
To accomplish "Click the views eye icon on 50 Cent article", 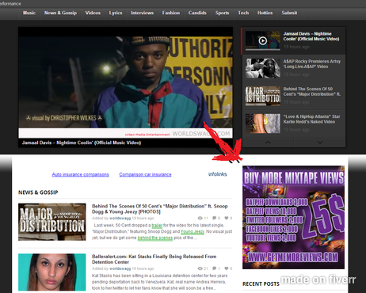I will coord(200,218).
